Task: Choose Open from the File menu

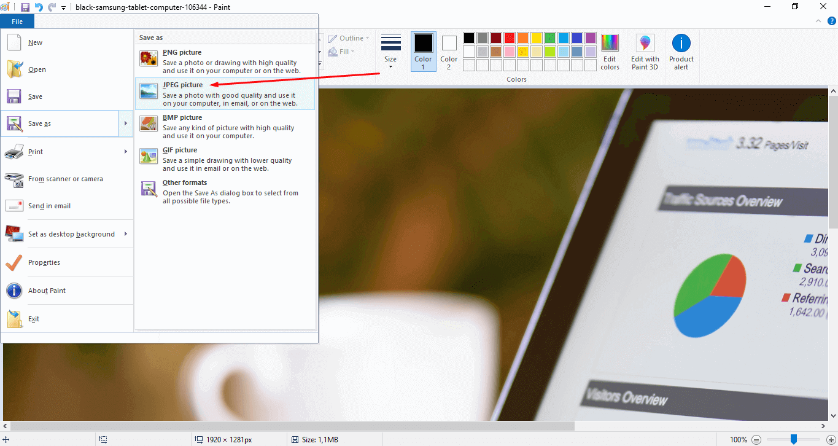Action: click(x=67, y=69)
